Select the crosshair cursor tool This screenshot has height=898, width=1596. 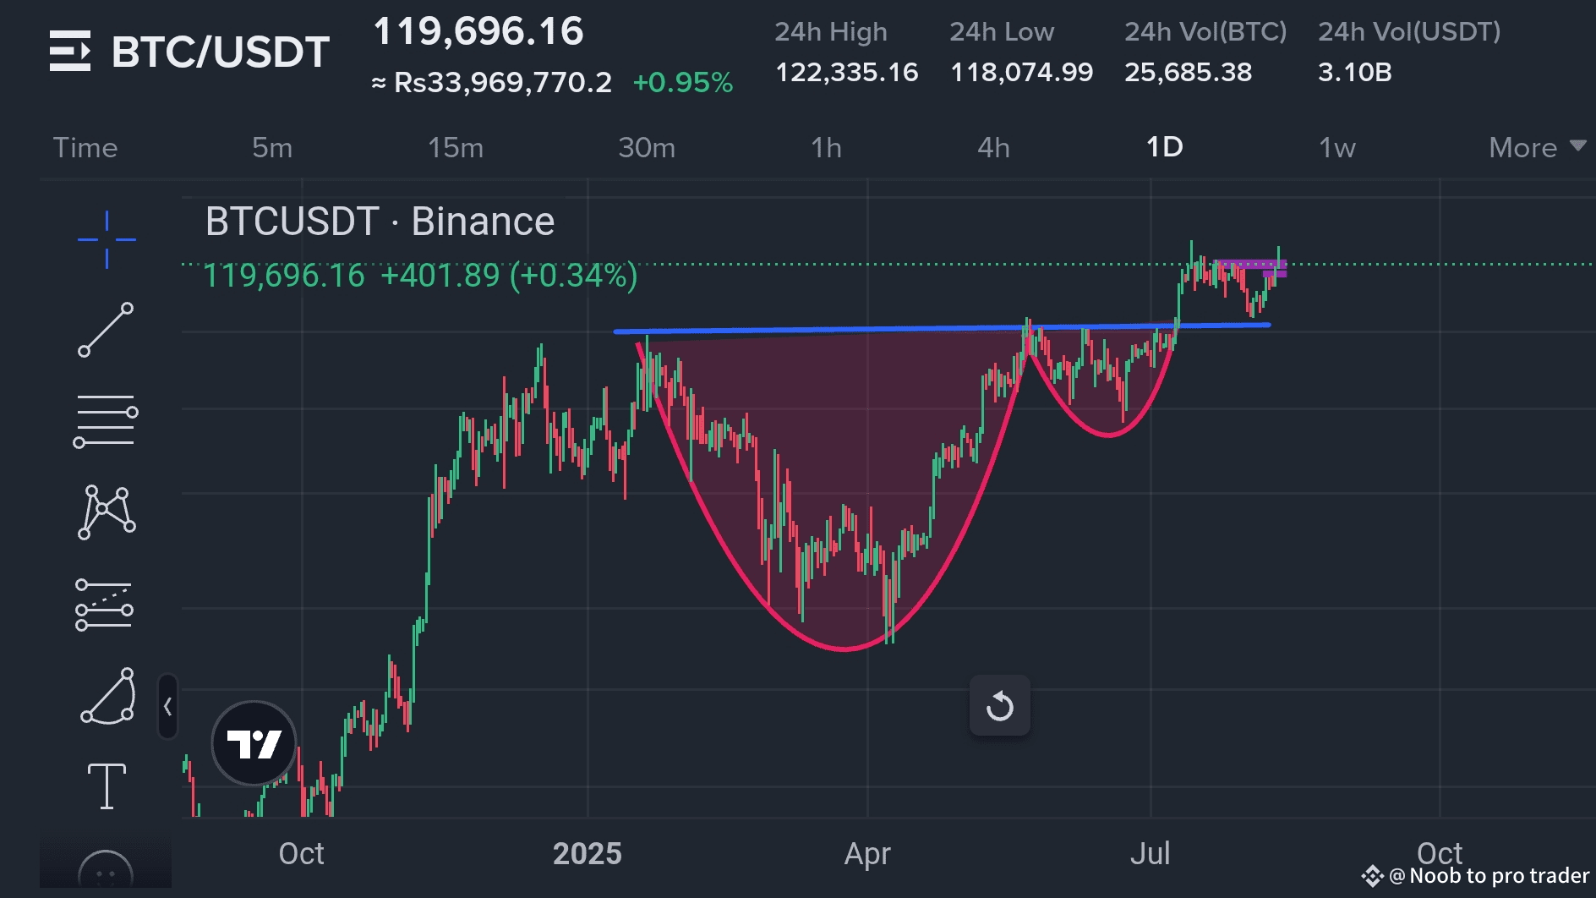tap(107, 240)
